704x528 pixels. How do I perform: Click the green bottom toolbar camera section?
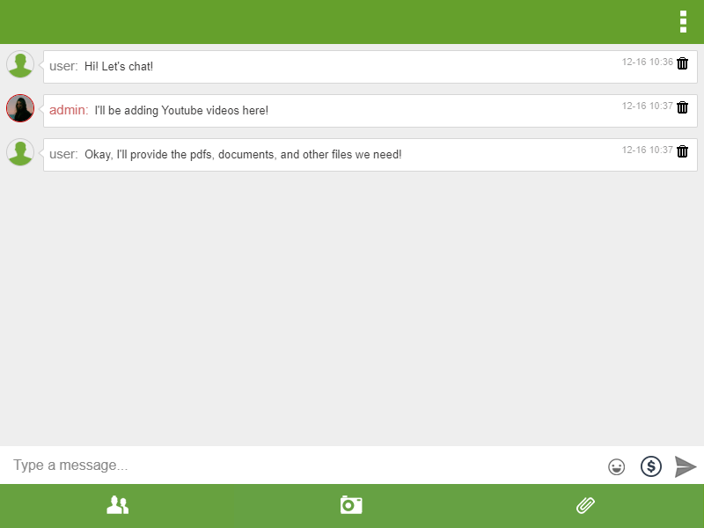pyautogui.click(x=351, y=505)
